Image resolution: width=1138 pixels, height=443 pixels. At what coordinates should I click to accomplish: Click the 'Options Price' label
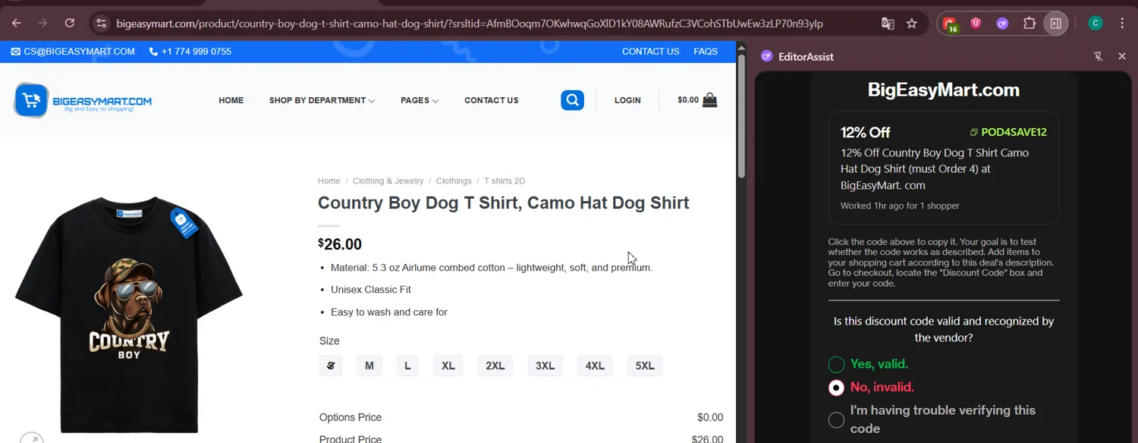[x=351, y=417]
